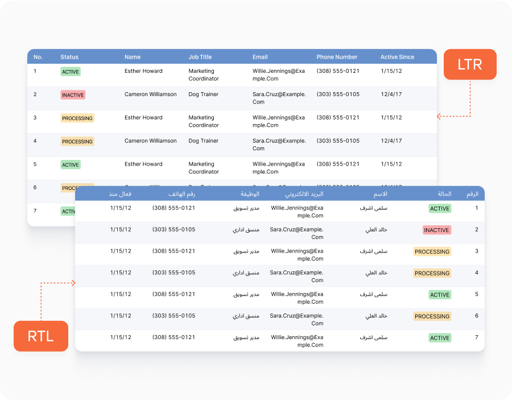
Task: Click the الحالة column header in Arabic table
Action: pos(444,194)
